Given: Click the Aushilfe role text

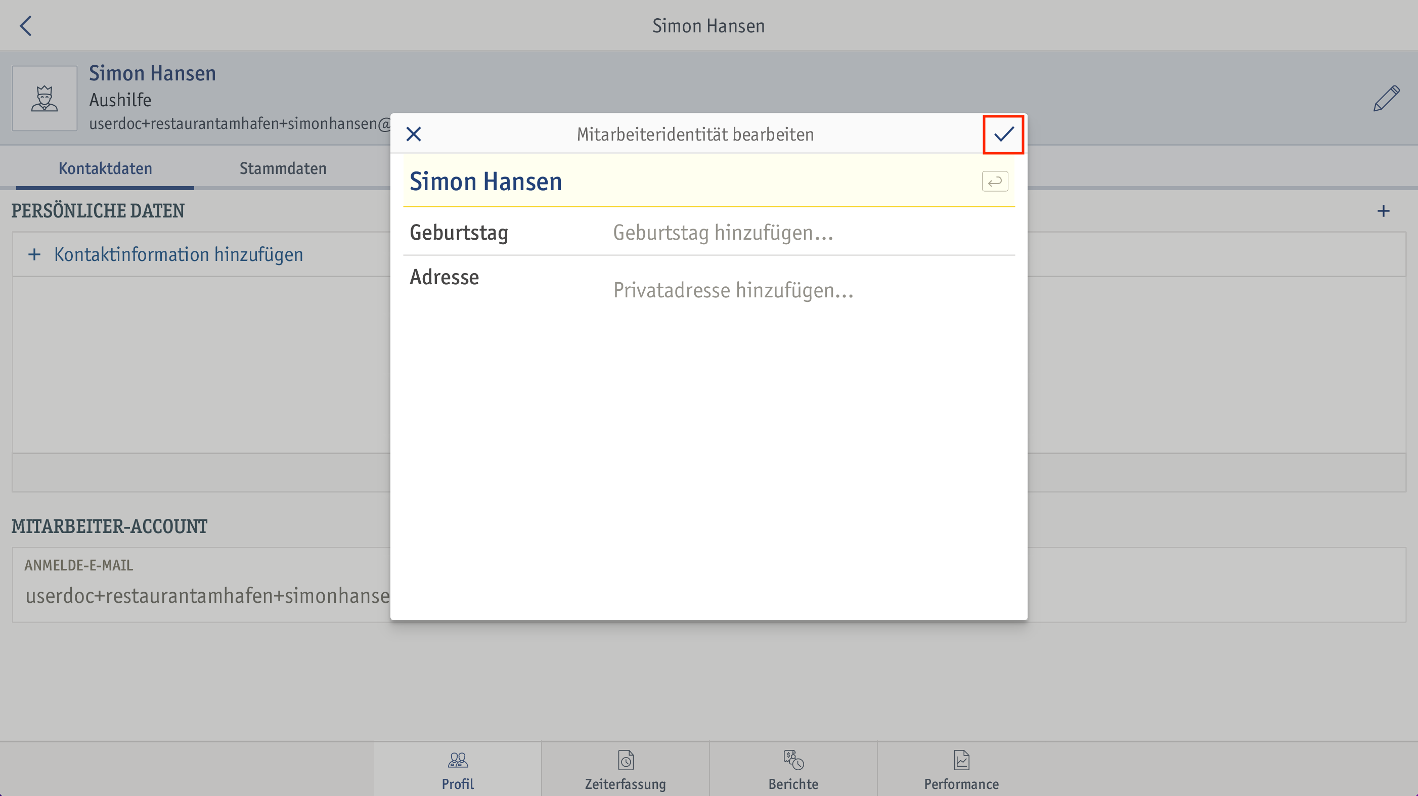Looking at the screenshot, I should [120, 100].
